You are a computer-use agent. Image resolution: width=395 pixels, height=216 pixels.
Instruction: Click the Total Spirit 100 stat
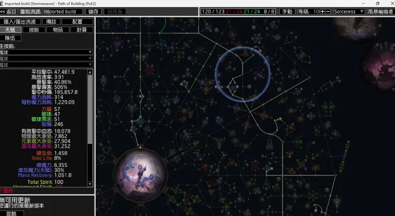pos(45,182)
